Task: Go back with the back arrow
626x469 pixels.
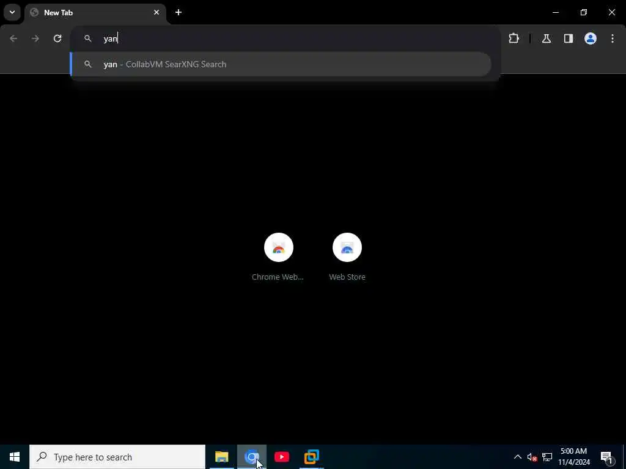Action: tap(13, 38)
